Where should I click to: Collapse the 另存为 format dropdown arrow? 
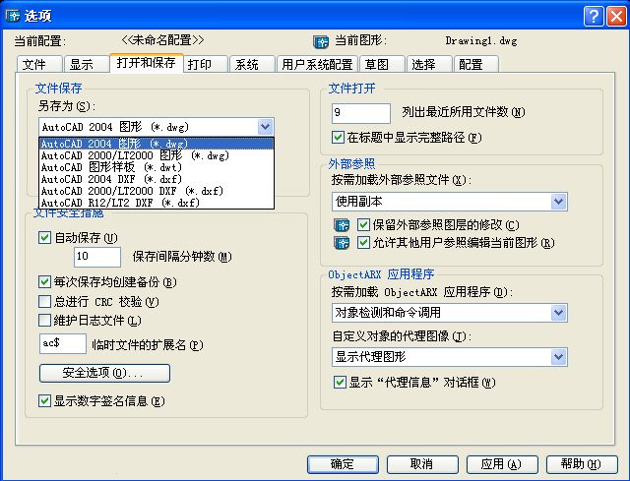265,127
